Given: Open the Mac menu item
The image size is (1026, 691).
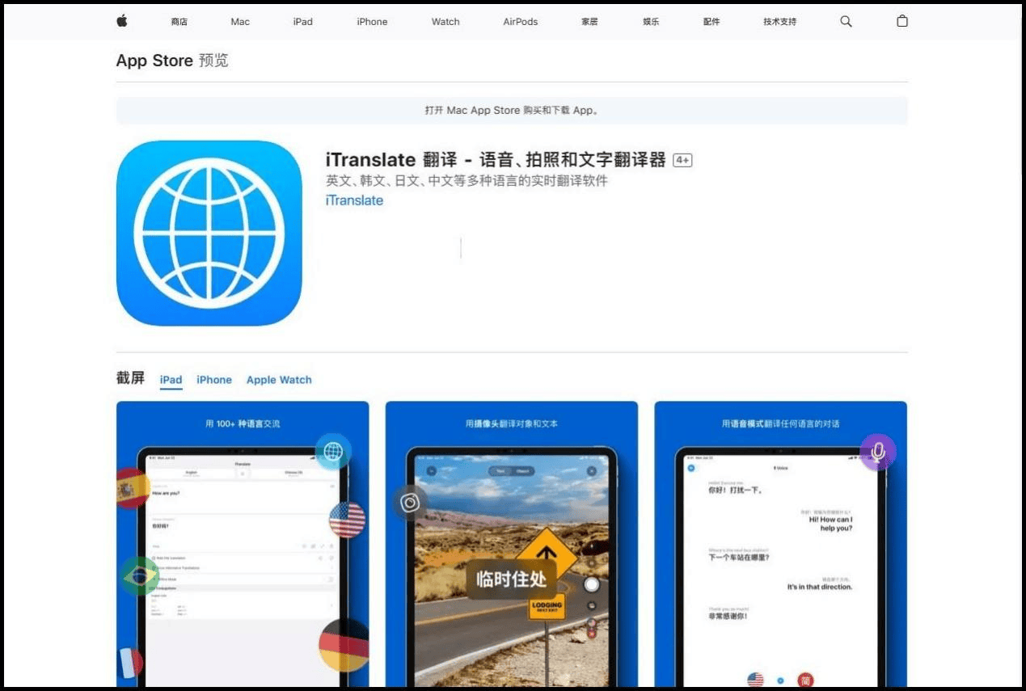Looking at the screenshot, I should tap(239, 22).
